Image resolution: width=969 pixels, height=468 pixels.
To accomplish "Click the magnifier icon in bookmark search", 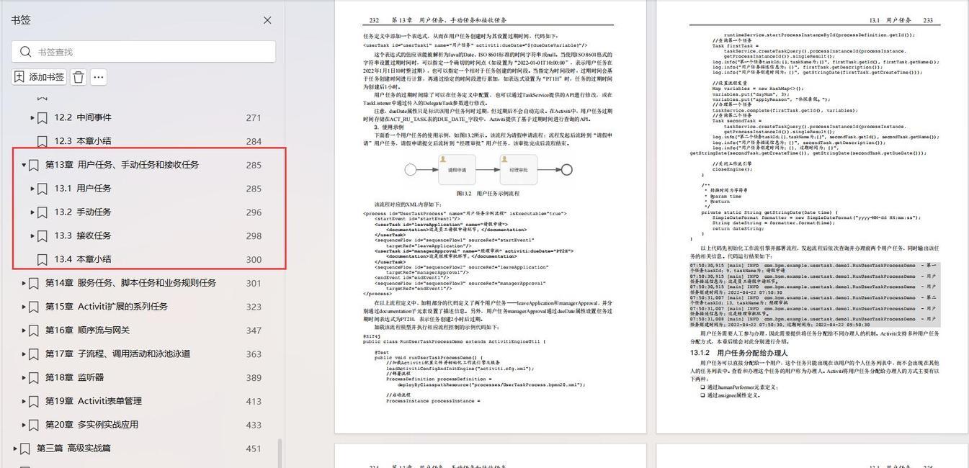I will pyautogui.click(x=26, y=52).
